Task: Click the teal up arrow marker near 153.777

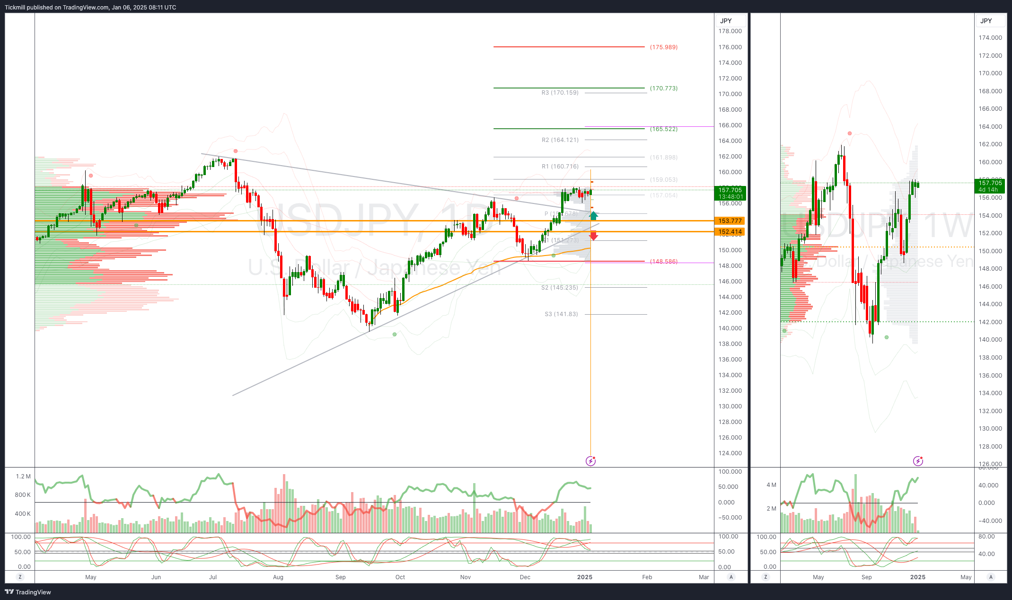Action: click(x=594, y=216)
